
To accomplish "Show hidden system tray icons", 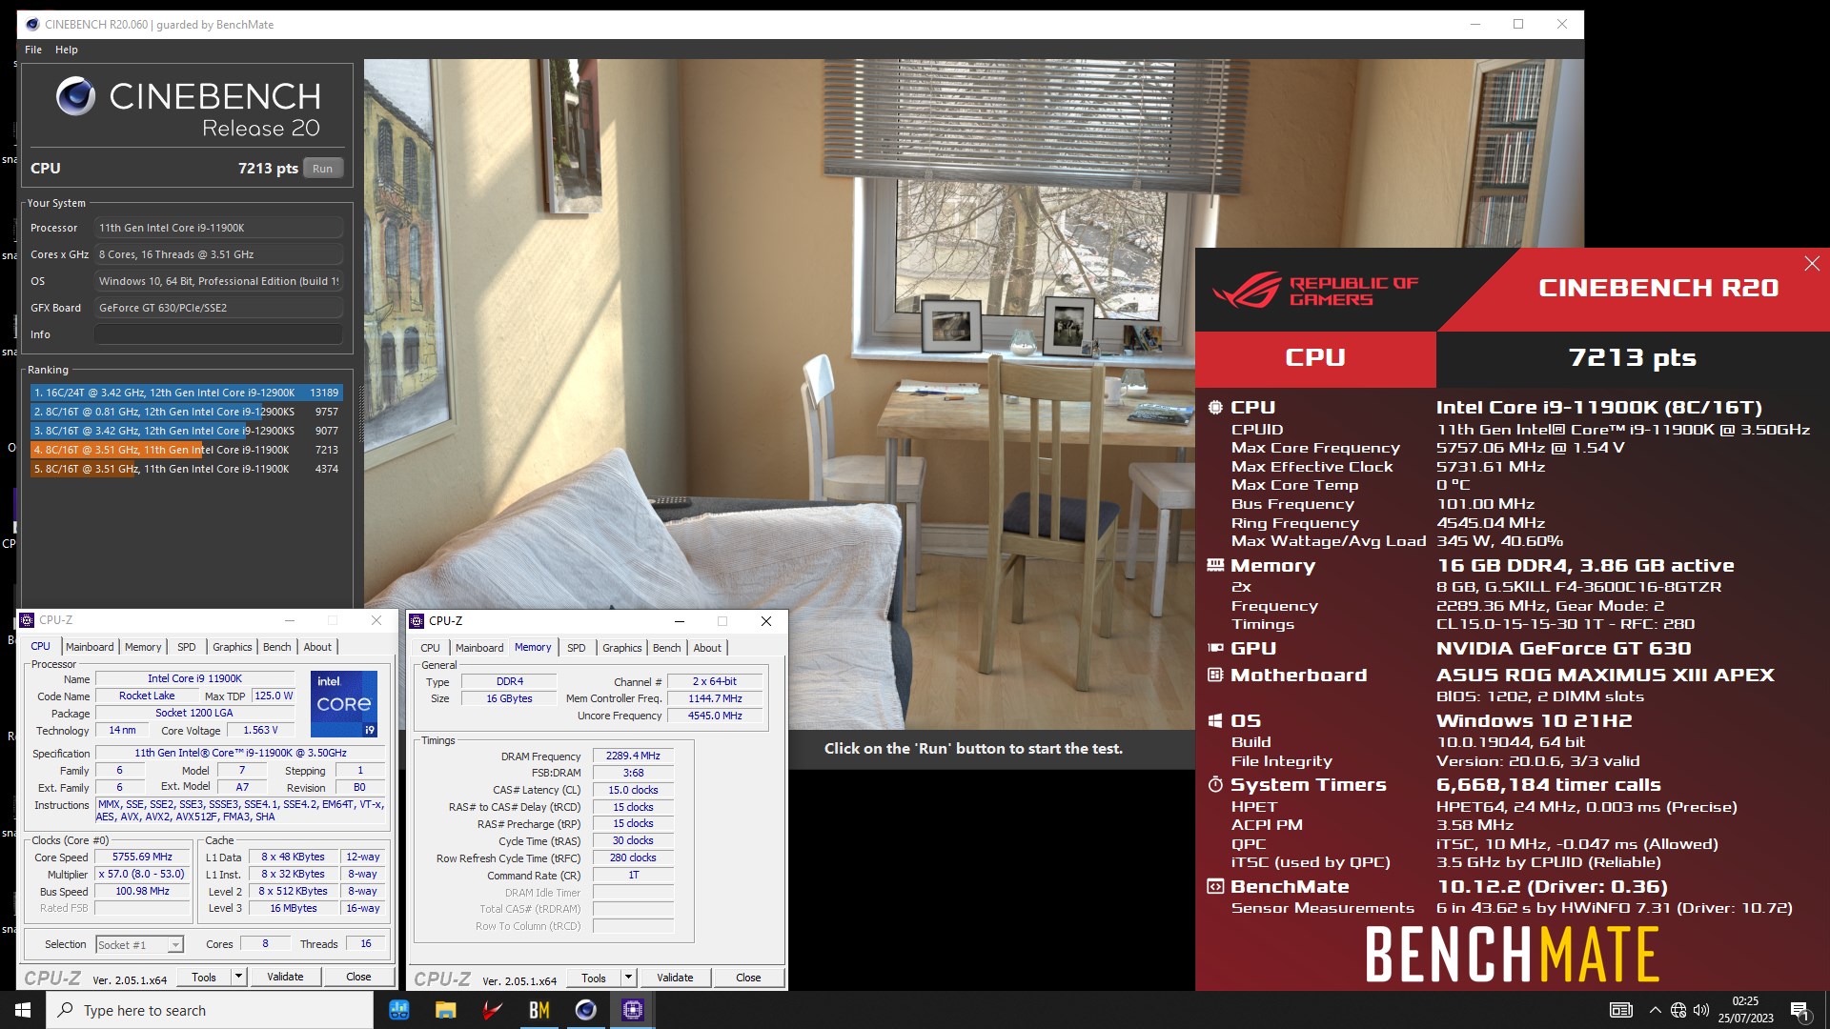I will [1655, 1010].
